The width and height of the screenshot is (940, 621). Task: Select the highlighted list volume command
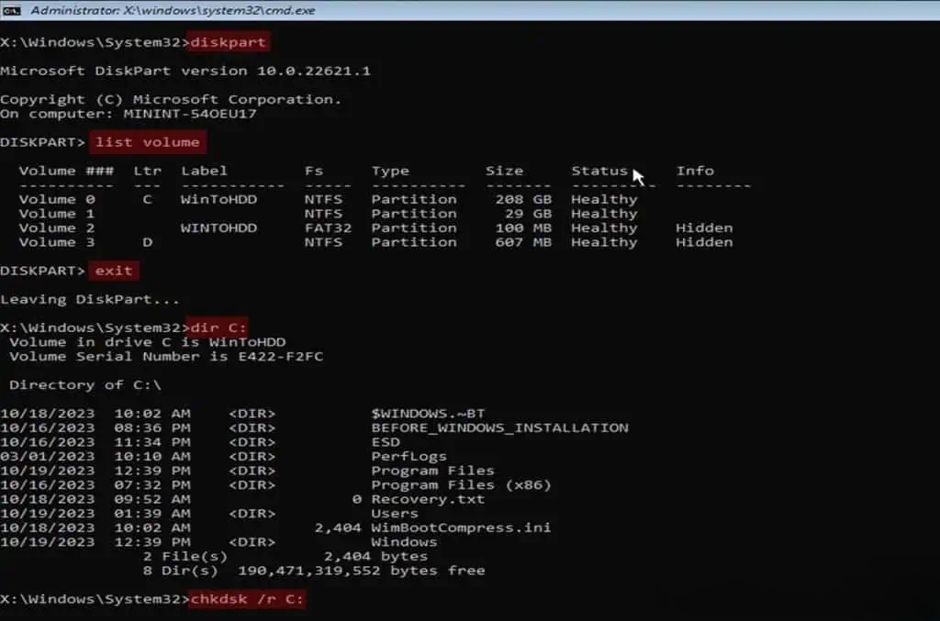(x=148, y=142)
